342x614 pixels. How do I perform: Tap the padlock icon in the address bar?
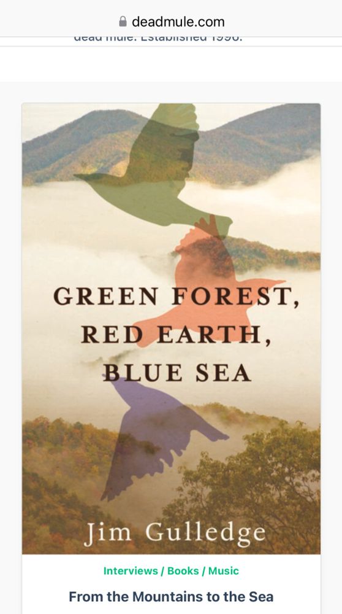(x=123, y=21)
